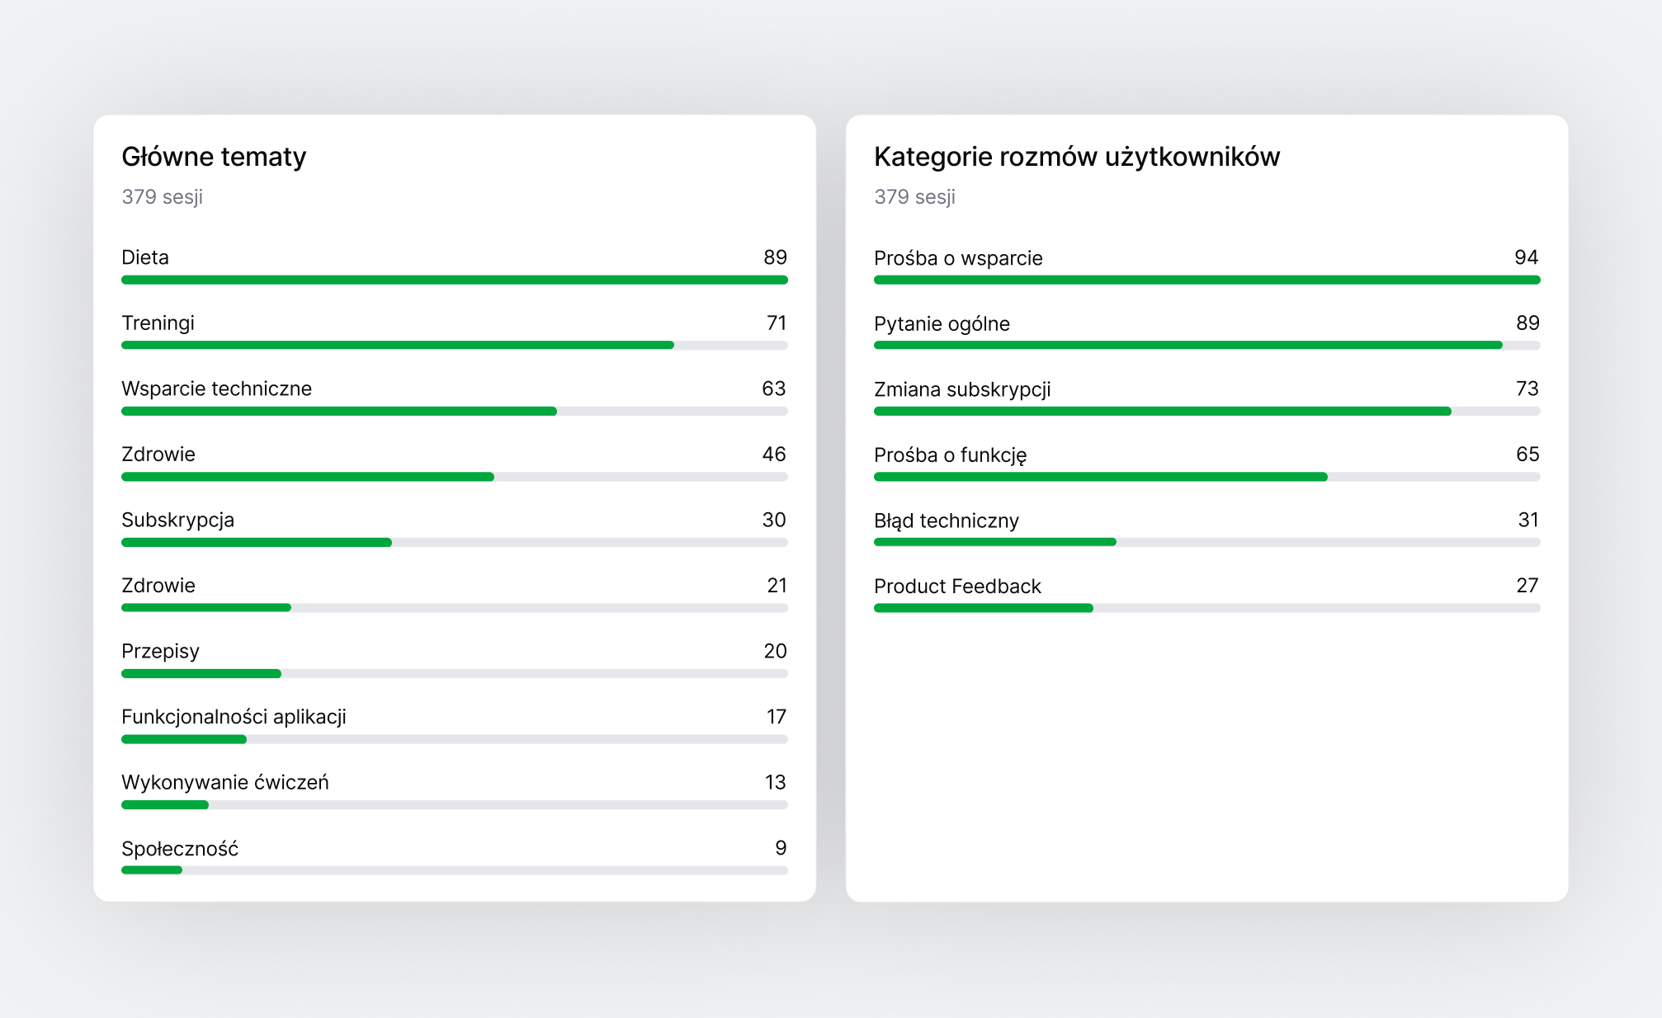1662x1018 pixels.
Task: Click the "Pytanie ogólne" progress bar
Action: [x=1206, y=345]
